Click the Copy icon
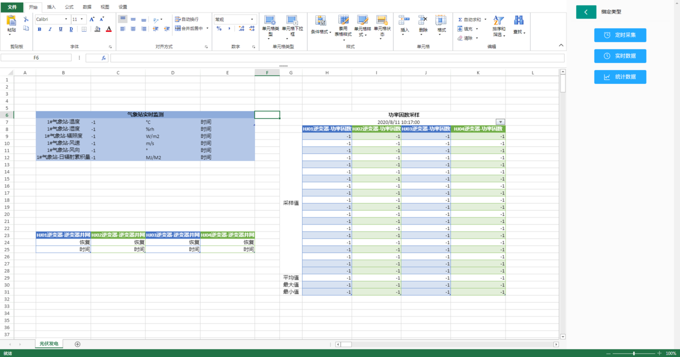Image resolution: width=680 pixels, height=357 pixels. [26, 29]
